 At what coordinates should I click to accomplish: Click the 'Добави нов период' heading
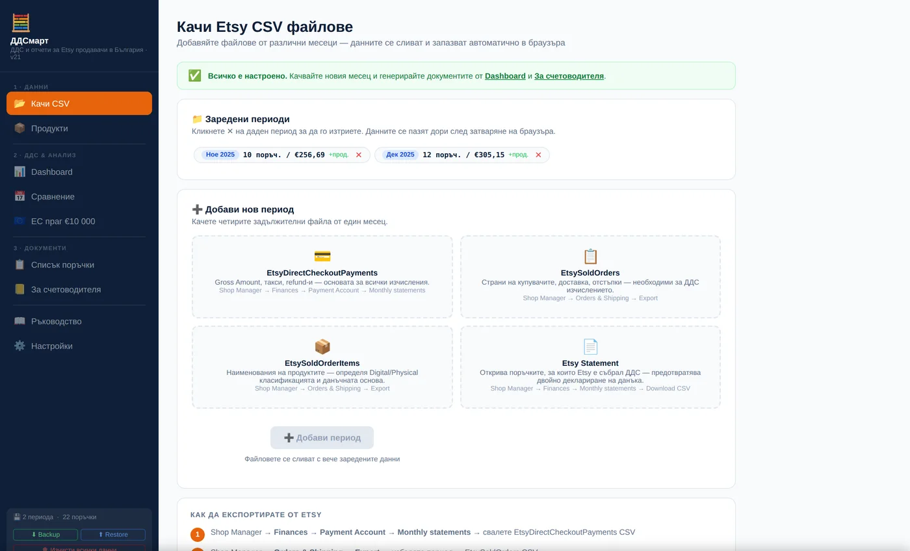pos(243,209)
